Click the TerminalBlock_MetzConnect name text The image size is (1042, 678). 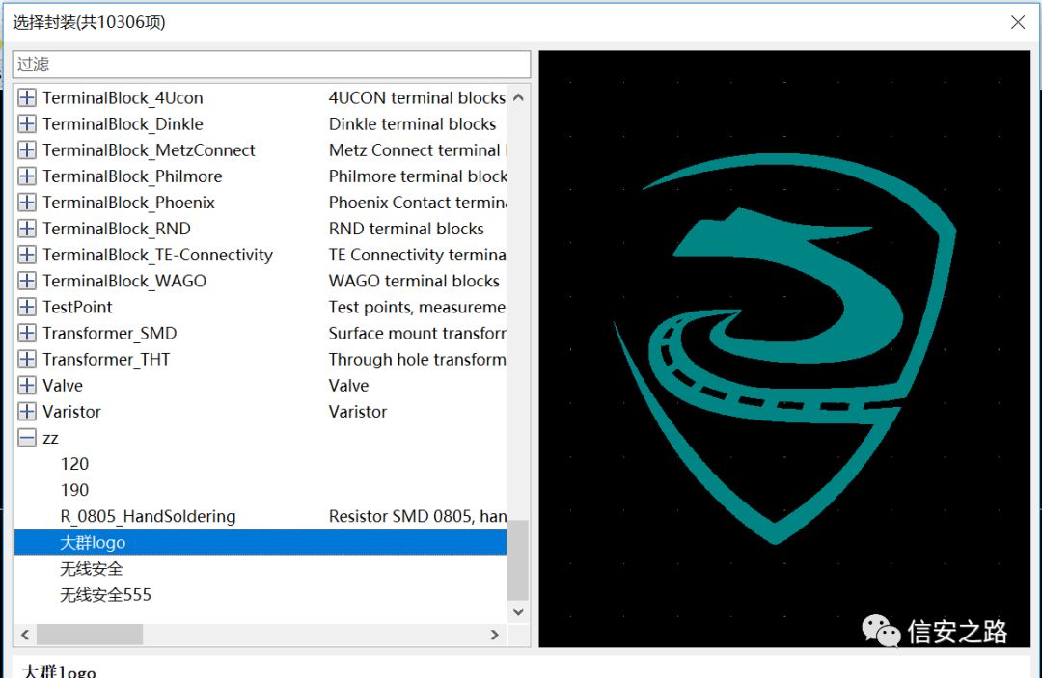tap(149, 150)
